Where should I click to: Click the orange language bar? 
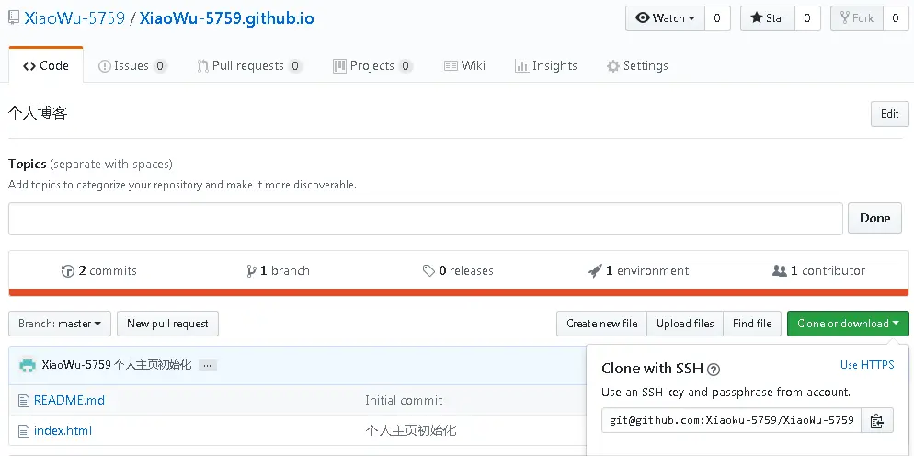click(459, 292)
